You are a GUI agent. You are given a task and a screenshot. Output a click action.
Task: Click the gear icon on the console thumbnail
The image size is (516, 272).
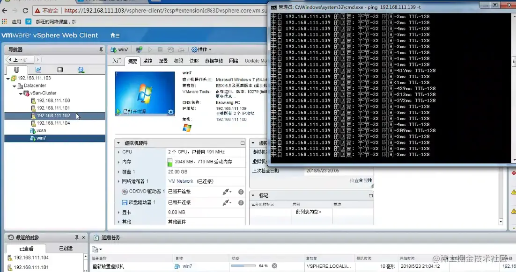170,112
